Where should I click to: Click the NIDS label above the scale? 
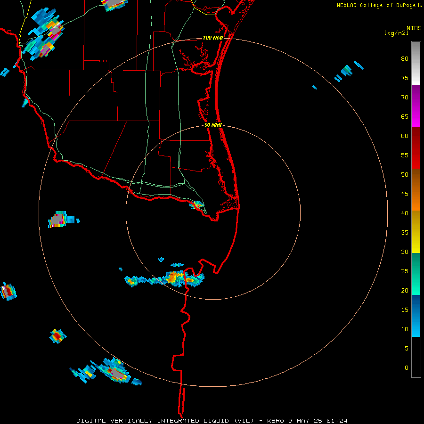pos(414,28)
